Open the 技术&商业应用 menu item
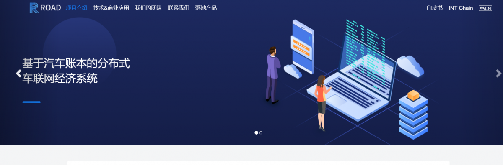This screenshot has height=165, width=503. click(x=111, y=8)
